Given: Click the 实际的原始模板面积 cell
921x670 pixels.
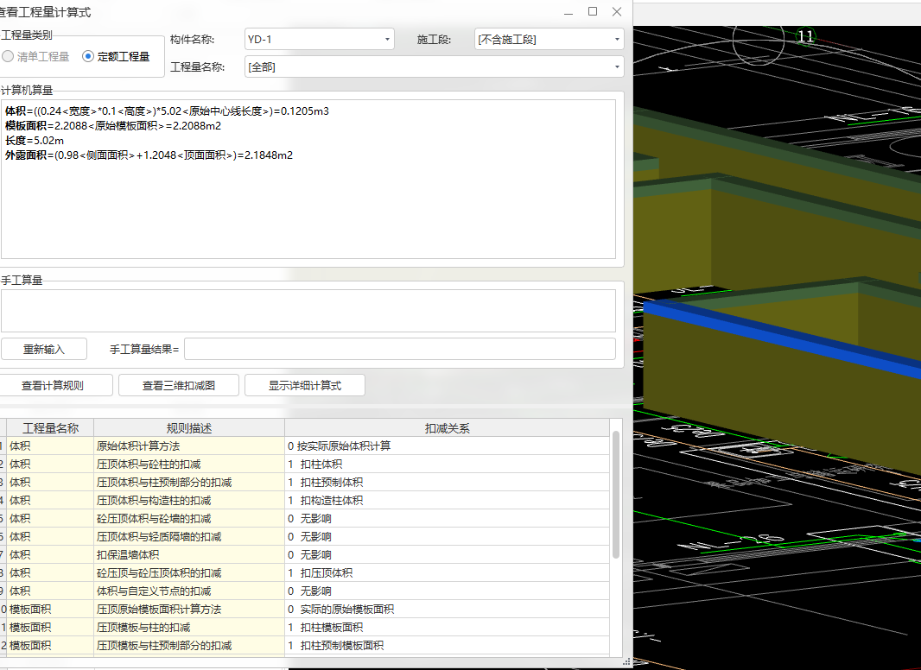Looking at the screenshot, I should (448, 609).
